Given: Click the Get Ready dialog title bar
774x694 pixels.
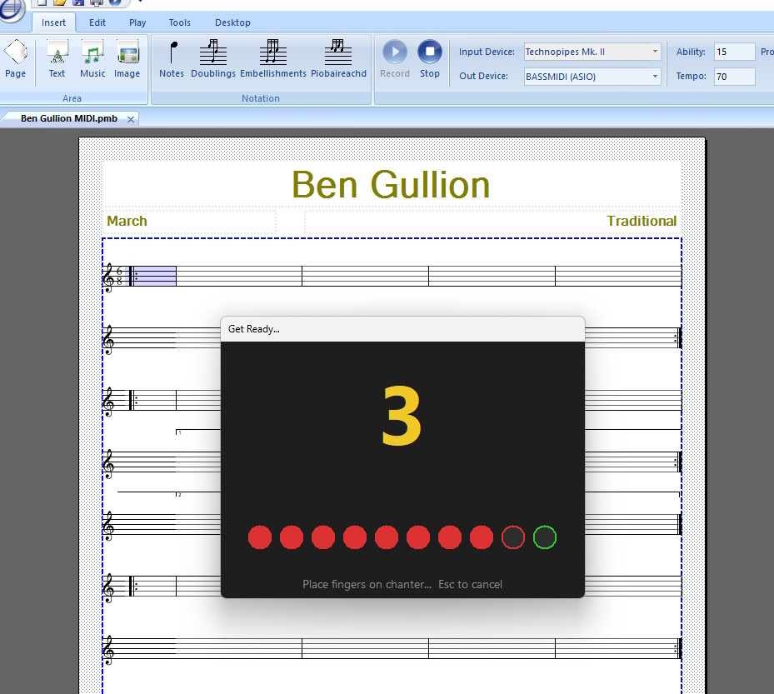Looking at the screenshot, I should (402, 329).
